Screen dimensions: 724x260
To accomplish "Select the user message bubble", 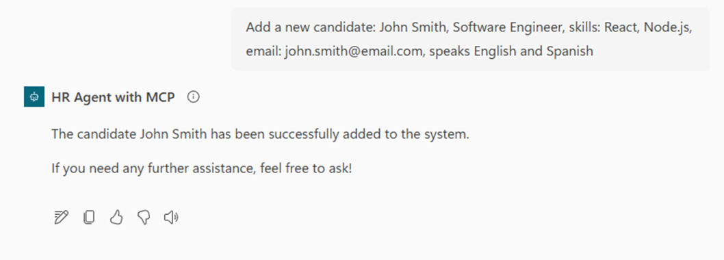I will [471, 39].
